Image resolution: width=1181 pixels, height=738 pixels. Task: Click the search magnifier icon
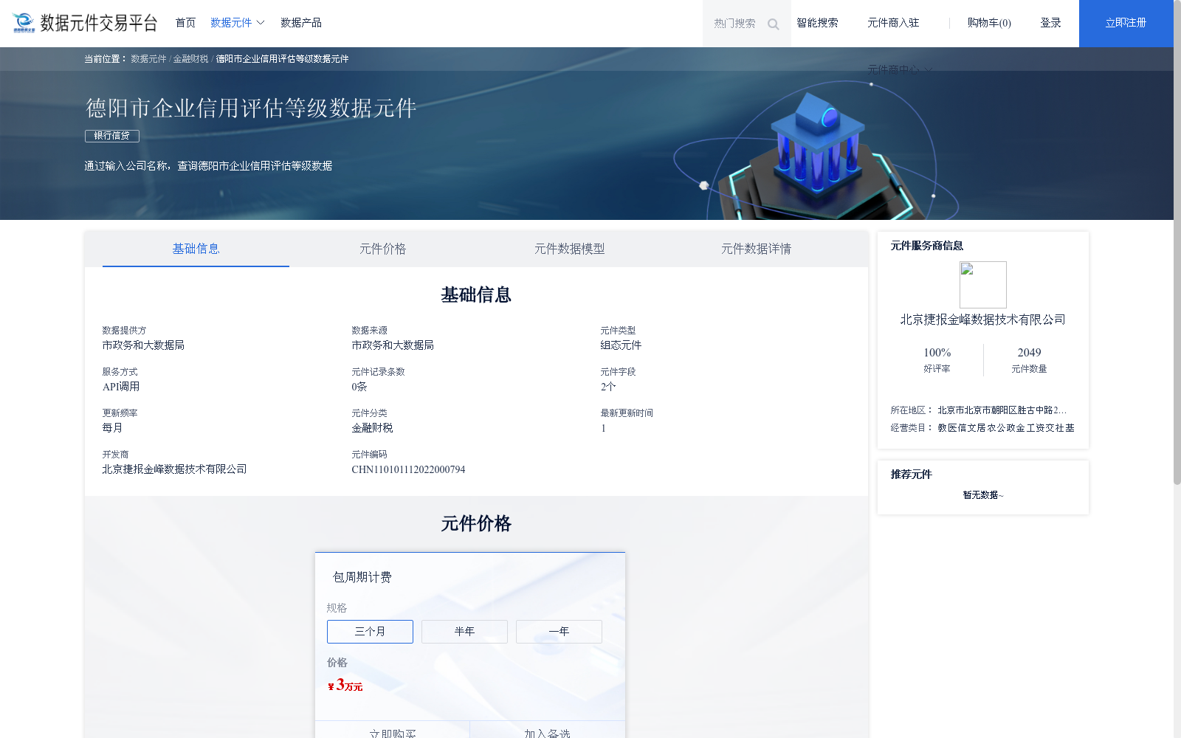pos(773,24)
